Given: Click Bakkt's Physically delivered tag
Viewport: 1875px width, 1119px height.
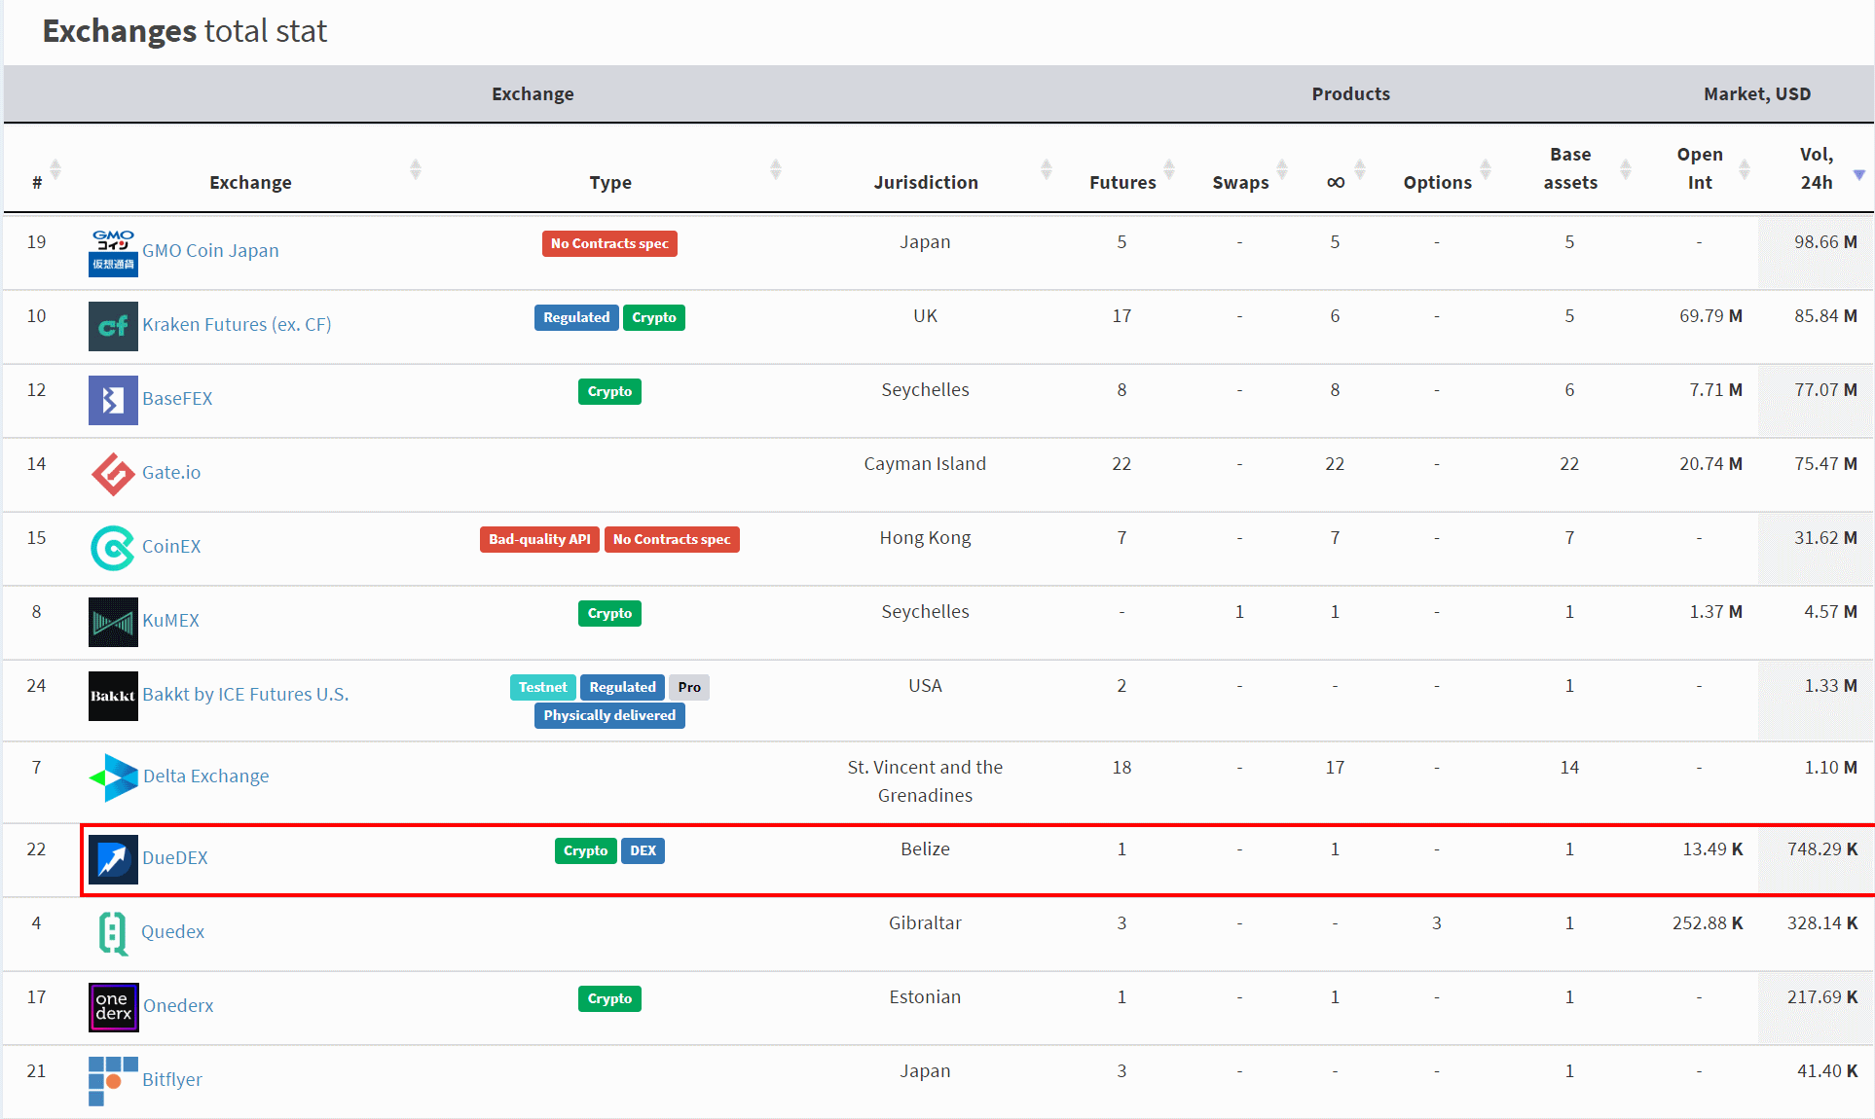Looking at the screenshot, I should pos(609,715).
